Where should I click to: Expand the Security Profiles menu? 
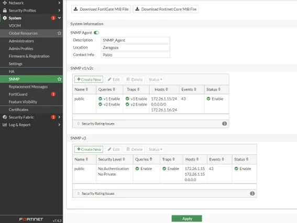[31, 10]
